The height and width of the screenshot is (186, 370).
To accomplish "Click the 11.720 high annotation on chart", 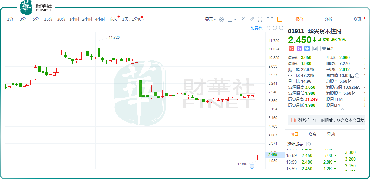I will click(114, 37).
